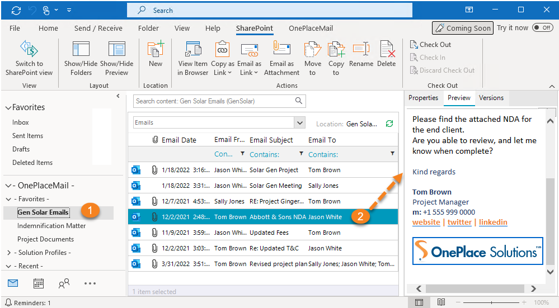Delete the selected item

pyautogui.click(x=387, y=54)
